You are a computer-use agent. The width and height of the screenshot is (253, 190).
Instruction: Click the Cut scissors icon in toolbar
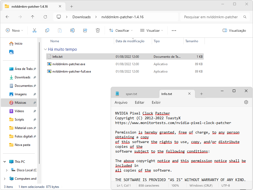click(34, 30)
